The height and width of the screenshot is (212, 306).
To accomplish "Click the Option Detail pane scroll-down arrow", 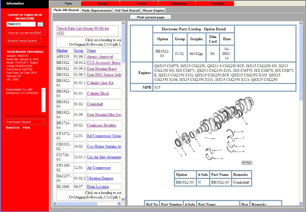I will [x=301, y=203].
